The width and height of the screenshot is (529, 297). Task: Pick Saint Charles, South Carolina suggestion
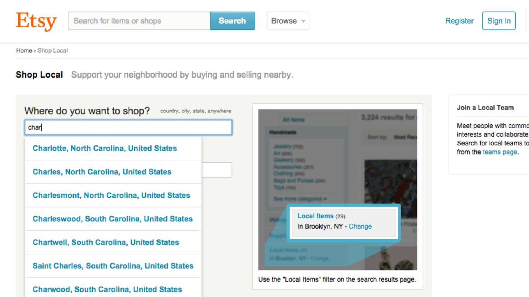[113, 266]
